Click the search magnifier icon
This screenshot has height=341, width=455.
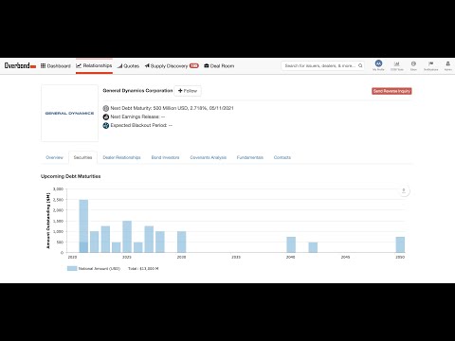360,65
